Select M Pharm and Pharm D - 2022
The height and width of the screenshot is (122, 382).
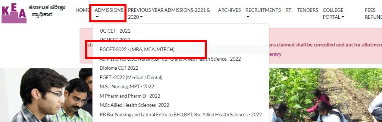pyautogui.click(x=130, y=96)
